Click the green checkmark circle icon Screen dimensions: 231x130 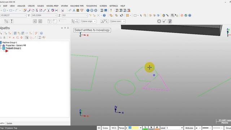coord(186,15)
